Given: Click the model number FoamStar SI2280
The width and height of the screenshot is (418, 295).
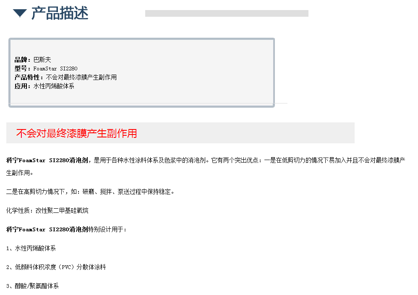Looking at the screenshot, I should click(x=55, y=68).
